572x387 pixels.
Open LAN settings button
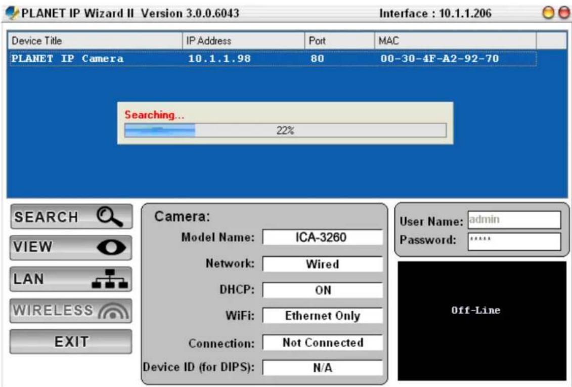click(x=71, y=279)
